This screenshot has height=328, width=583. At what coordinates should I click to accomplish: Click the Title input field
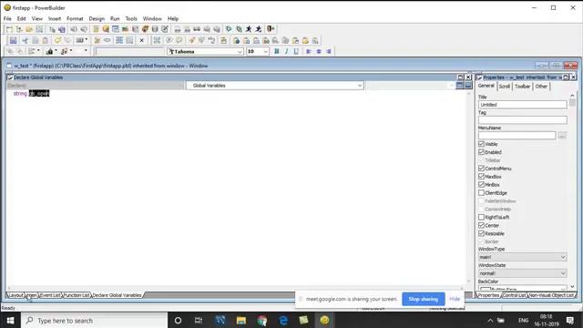click(x=522, y=105)
